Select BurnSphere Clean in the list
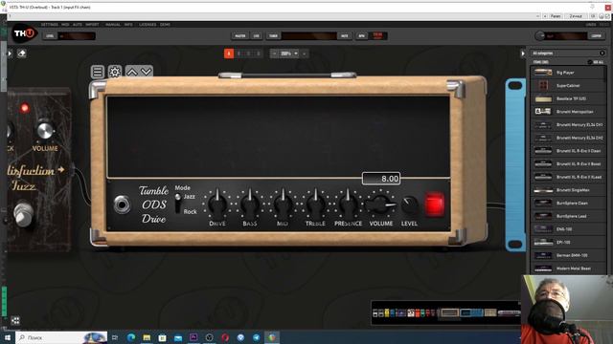Screen dimensions: 613x344 pos(568,204)
